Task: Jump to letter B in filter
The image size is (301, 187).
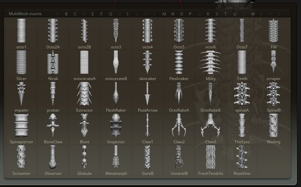Action: tap(66, 14)
